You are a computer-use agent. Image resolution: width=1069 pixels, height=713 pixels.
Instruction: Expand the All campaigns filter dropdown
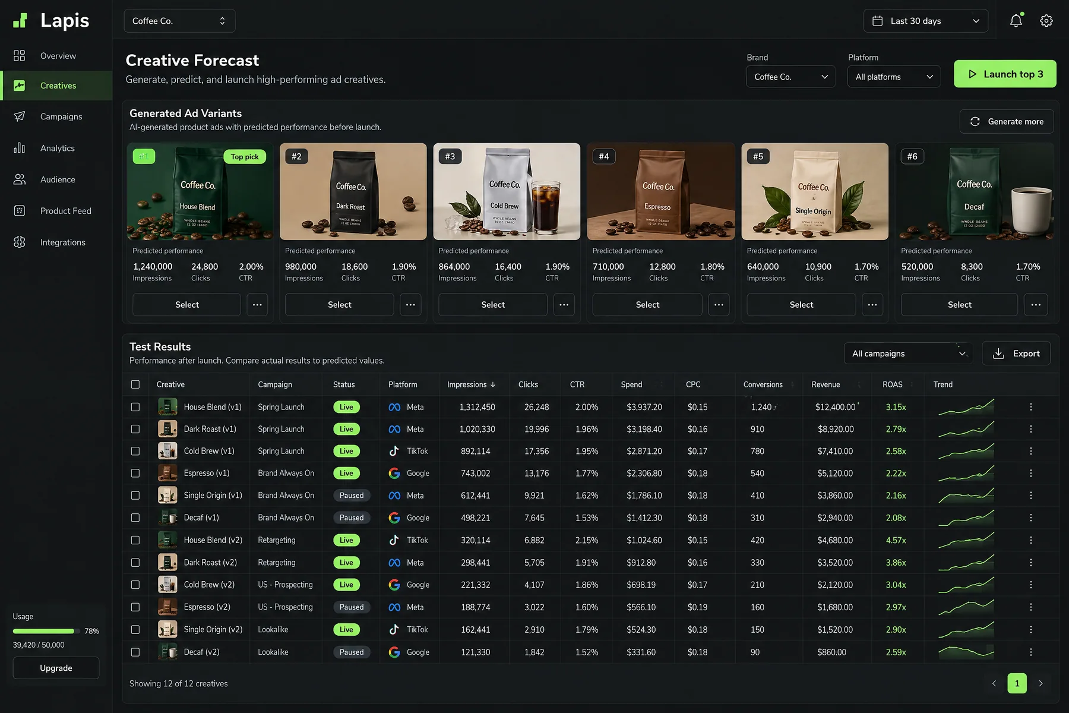(x=908, y=354)
